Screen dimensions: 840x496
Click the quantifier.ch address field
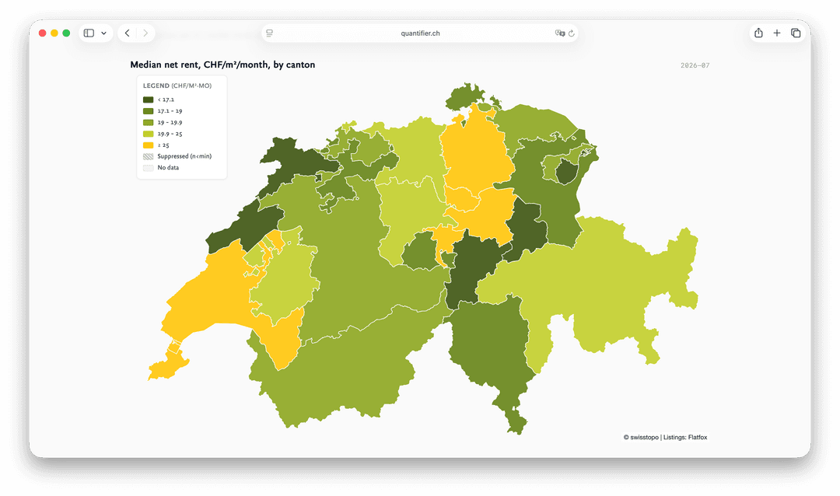[420, 33]
